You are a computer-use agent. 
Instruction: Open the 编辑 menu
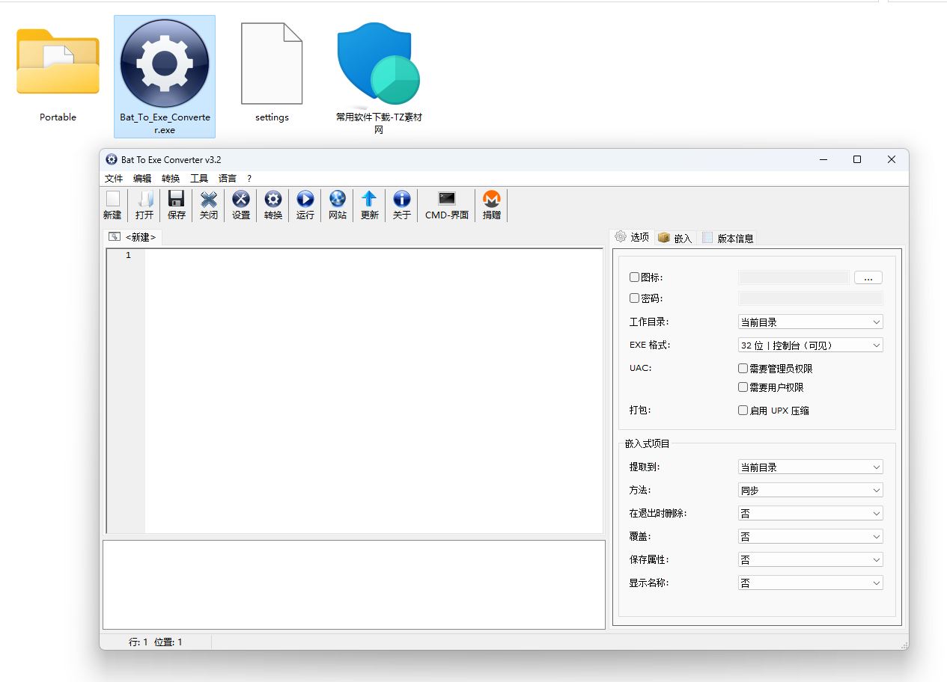(142, 179)
